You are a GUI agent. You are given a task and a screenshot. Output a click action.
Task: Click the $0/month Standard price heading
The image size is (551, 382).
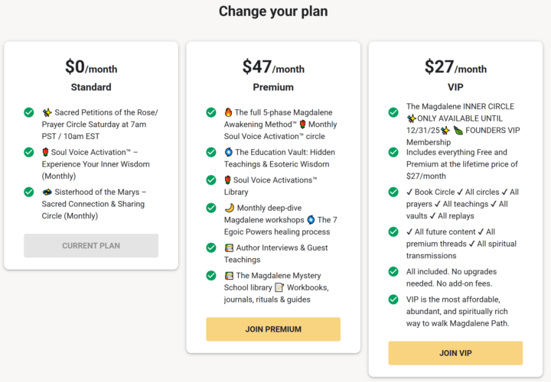[91, 67]
